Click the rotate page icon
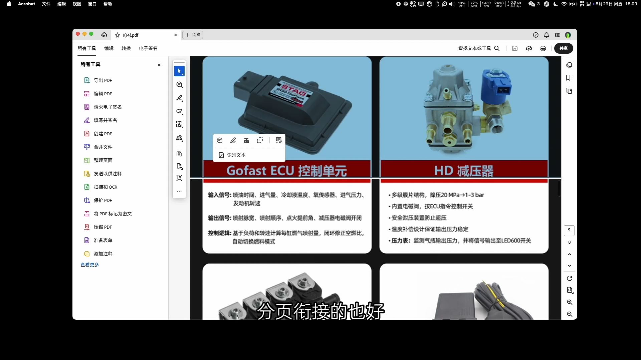The width and height of the screenshot is (641, 360). 570,278
